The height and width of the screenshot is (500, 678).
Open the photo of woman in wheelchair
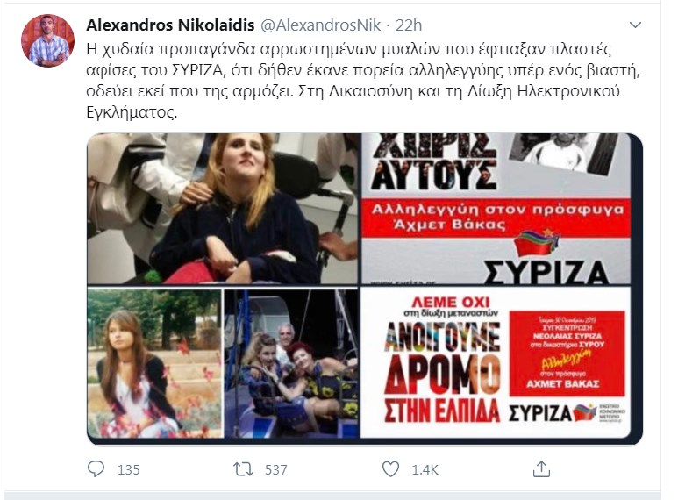(223, 209)
